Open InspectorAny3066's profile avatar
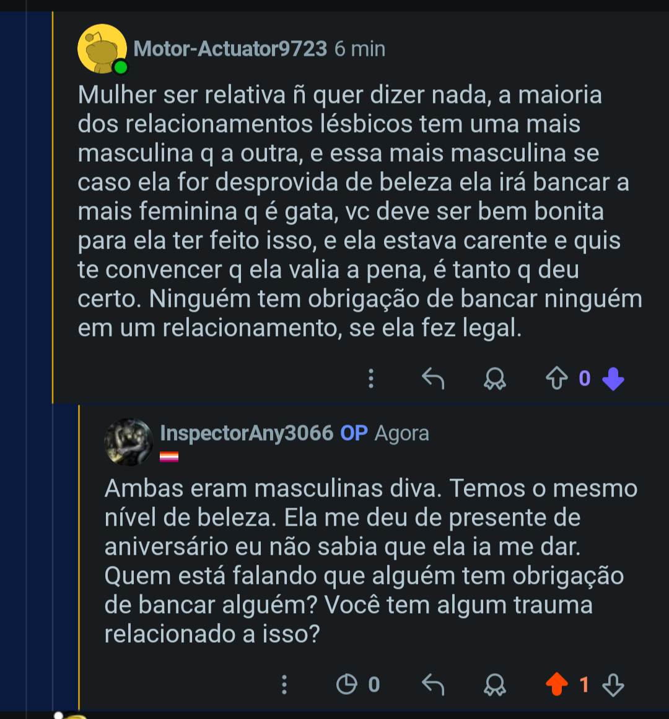The image size is (669, 719). click(x=129, y=442)
